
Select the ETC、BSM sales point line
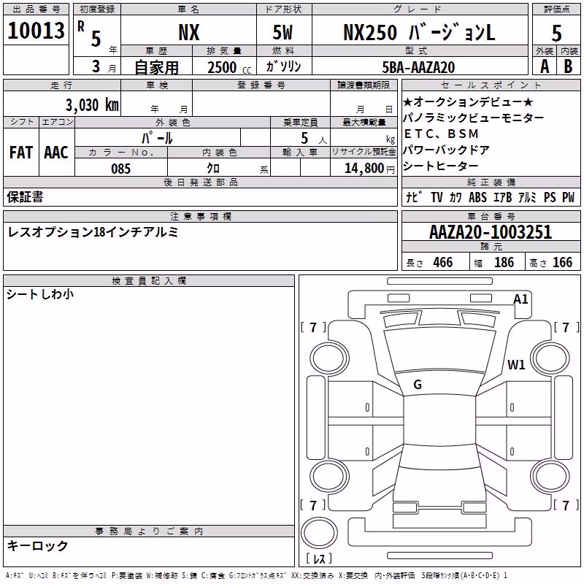441,134
